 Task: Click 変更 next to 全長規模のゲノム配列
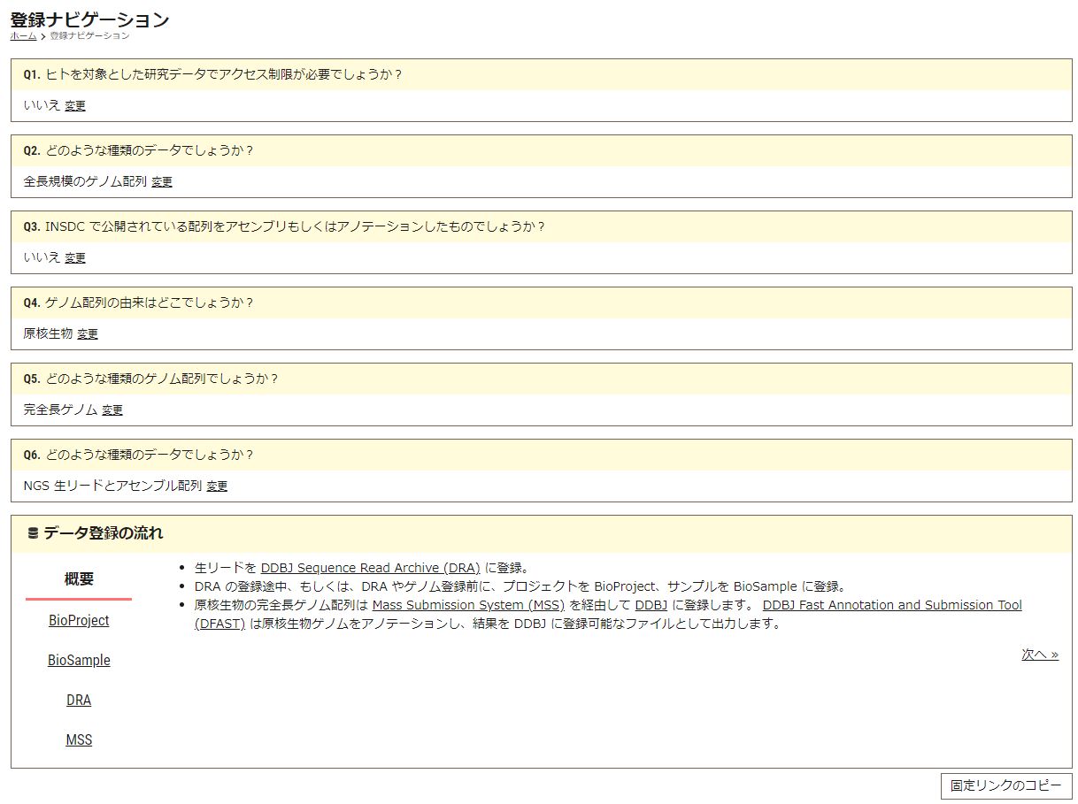pos(162,182)
